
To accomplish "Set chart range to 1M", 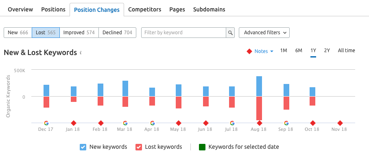I will coord(284,51).
